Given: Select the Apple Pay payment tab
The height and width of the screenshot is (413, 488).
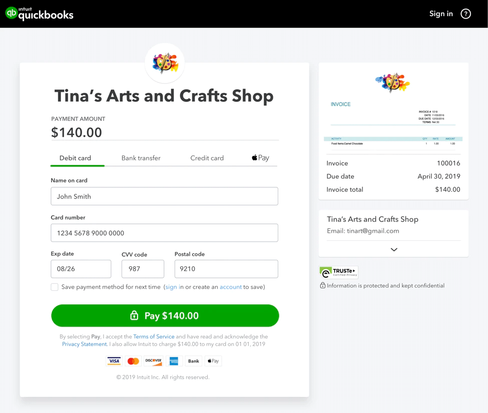Looking at the screenshot, I should [x=260, y=158].
